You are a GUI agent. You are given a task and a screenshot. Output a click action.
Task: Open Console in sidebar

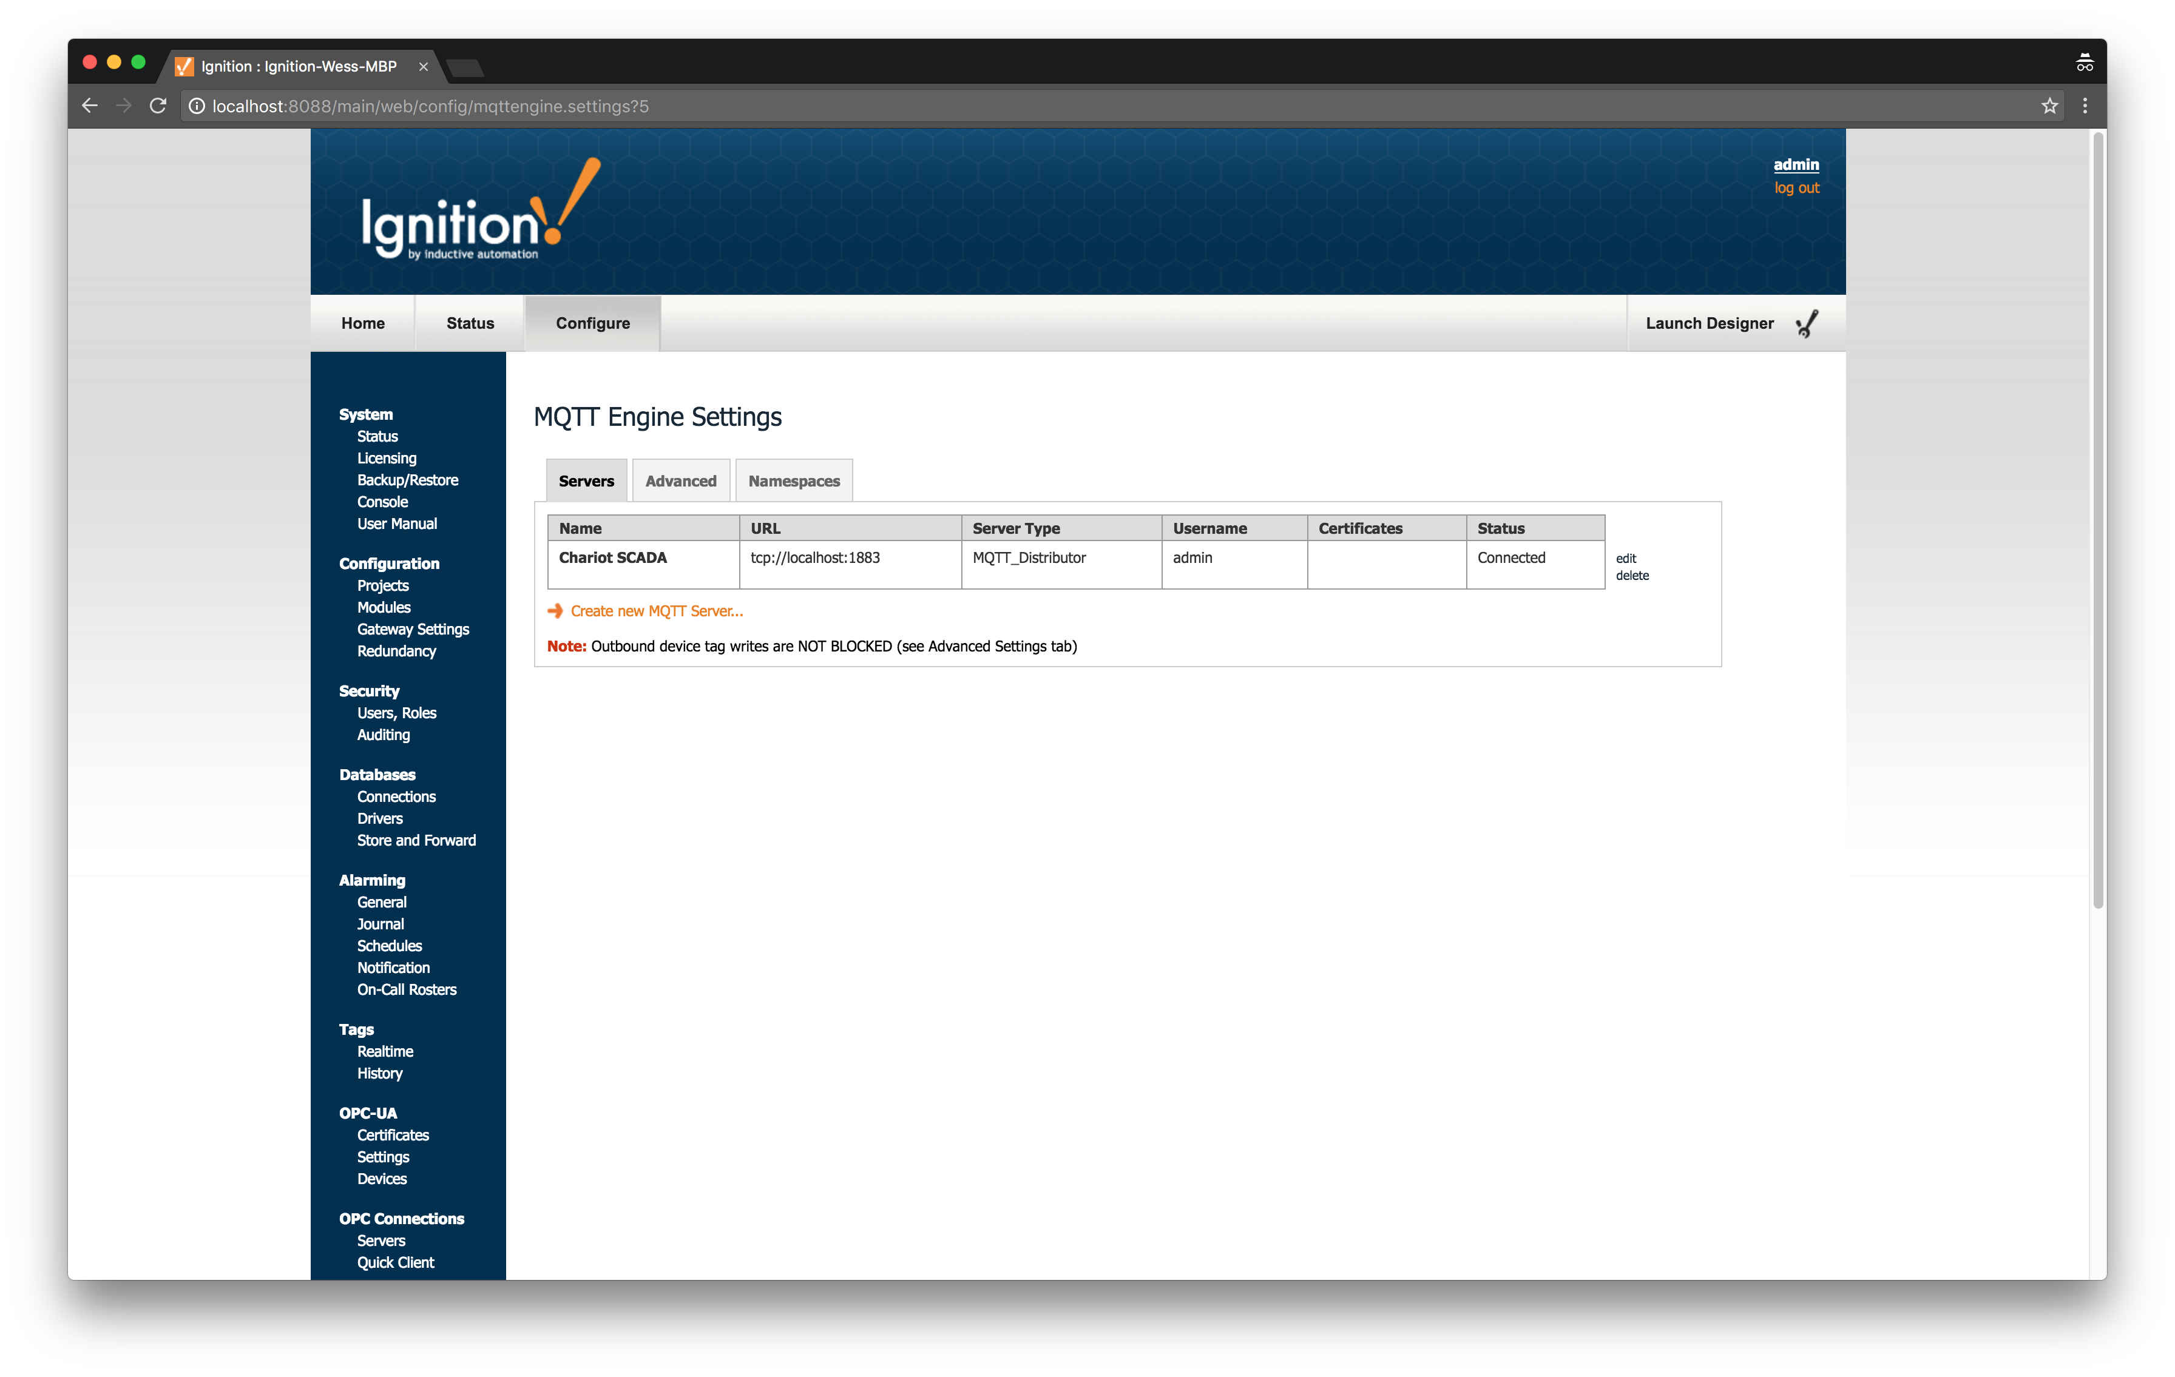[382, 501]
